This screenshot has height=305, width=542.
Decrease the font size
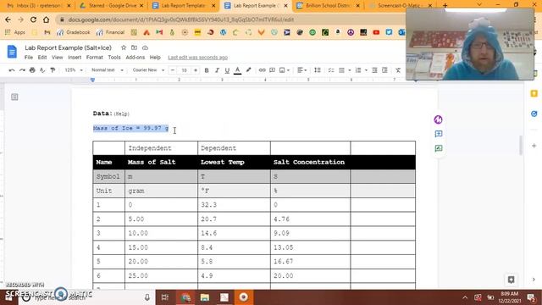click(173, 70)
